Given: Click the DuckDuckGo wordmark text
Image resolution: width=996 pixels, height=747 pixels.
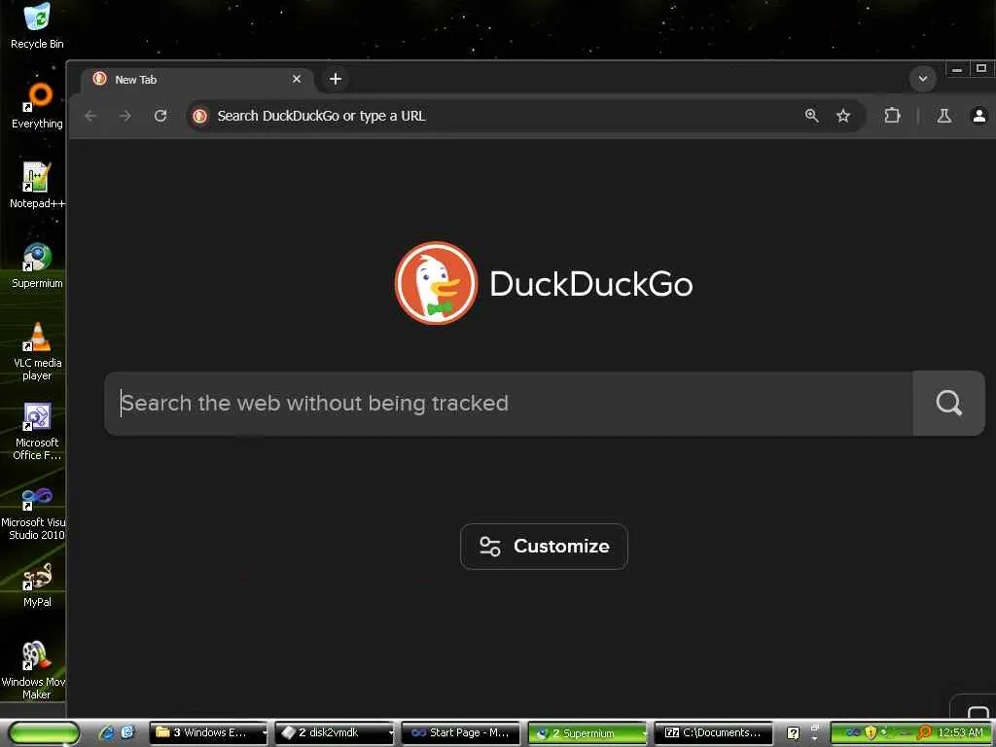Looking at the screenshot, I should pyautogui.click(x=590, y=283).
